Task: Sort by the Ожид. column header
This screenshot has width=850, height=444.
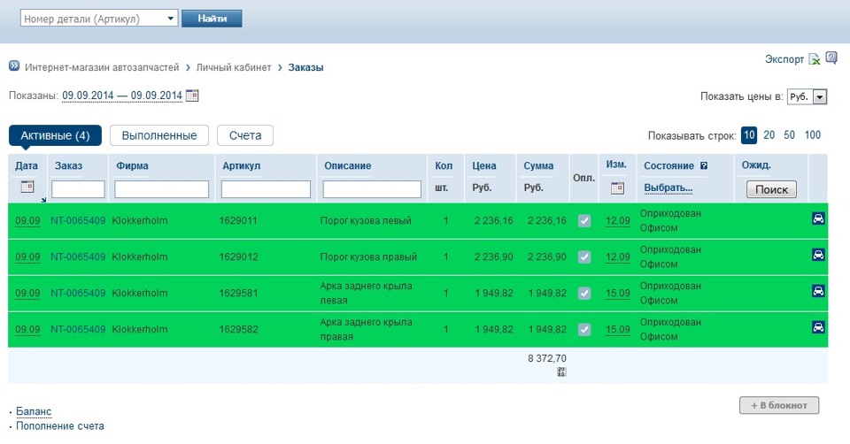Action: click(756, 165)
